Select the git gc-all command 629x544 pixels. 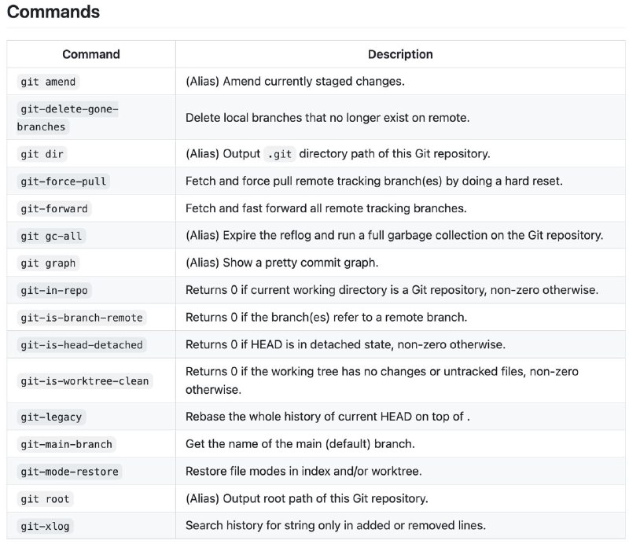pos(51,236)
